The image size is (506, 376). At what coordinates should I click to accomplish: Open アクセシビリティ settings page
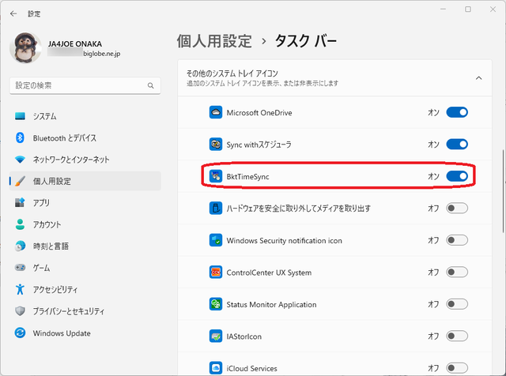tap(85, 289)
